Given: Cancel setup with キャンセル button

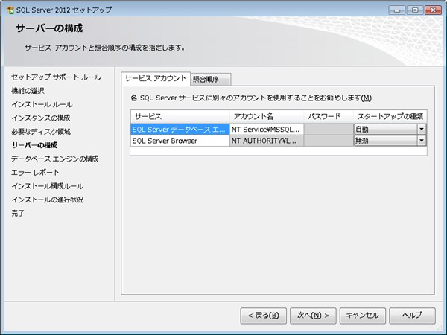Looking at the screenshot, I should click(363, 316).
